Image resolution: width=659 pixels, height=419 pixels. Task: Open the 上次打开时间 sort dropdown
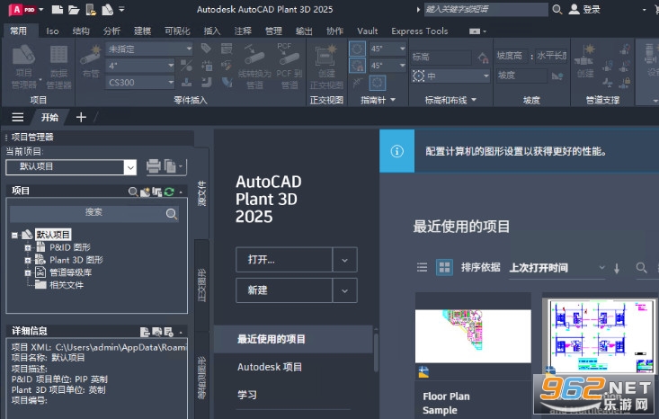(x=557, y=268)
